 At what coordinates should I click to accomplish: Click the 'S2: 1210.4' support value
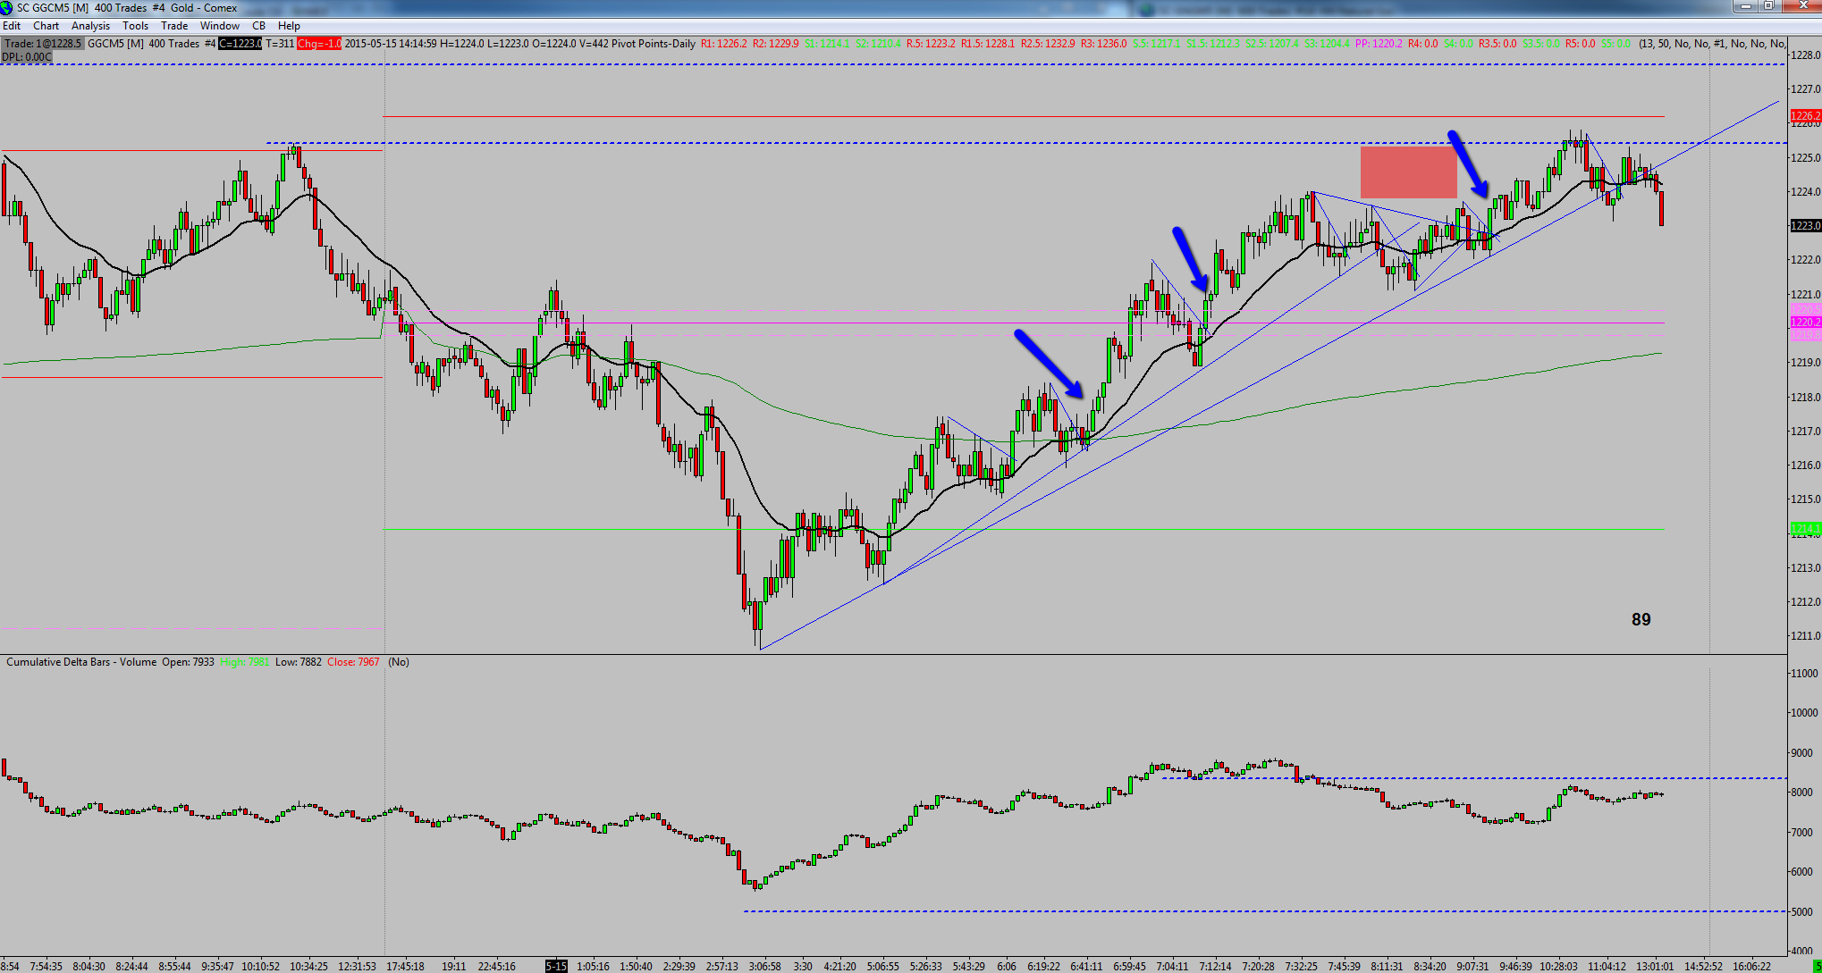[879, 44]
